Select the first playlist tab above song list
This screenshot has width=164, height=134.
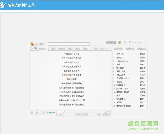118,49
